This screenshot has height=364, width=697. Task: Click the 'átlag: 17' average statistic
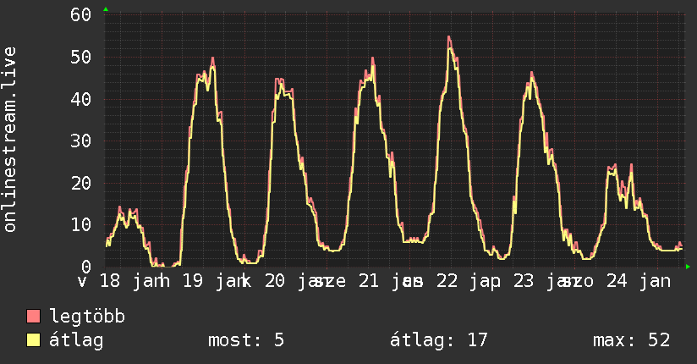pyautogui.click(x=439, y=339)
